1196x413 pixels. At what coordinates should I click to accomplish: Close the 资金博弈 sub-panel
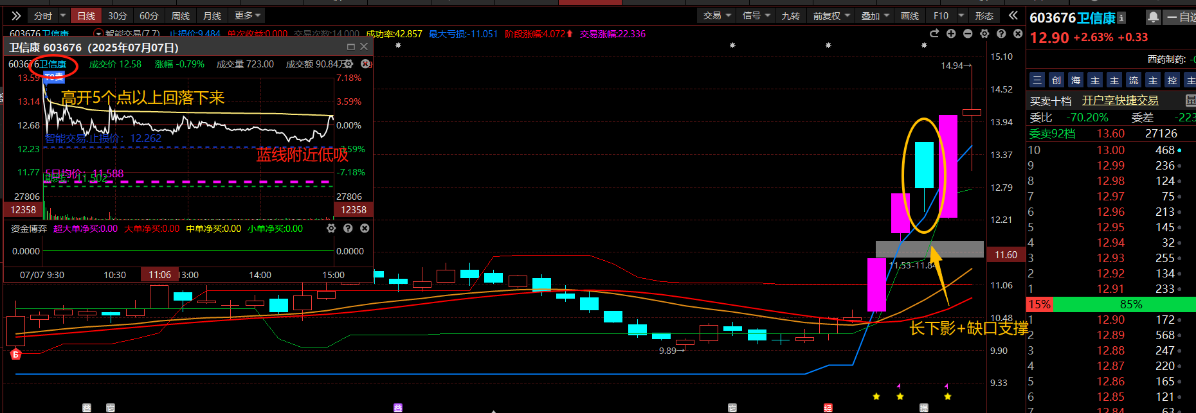coord(365,228)
